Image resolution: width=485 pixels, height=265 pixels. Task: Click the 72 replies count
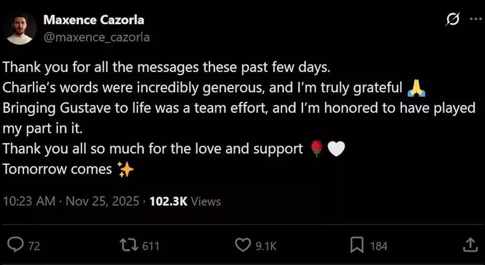[x=34, y=246]
